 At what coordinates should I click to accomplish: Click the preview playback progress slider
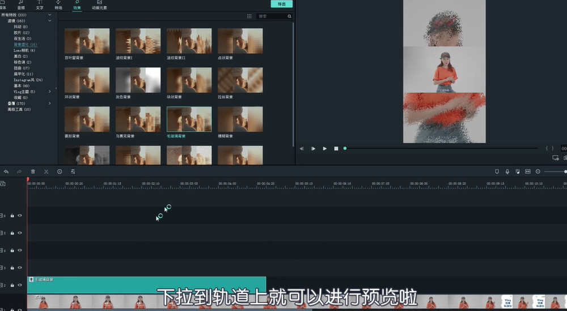coord(441,148)
